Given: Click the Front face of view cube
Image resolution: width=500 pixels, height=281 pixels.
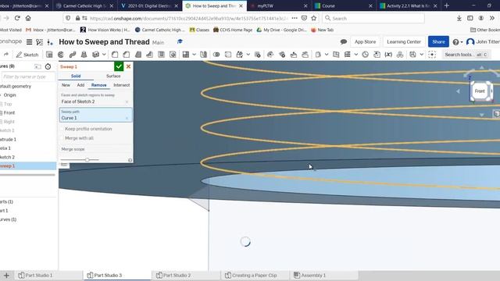Looking at the screenshot, I should click(480, 91).
